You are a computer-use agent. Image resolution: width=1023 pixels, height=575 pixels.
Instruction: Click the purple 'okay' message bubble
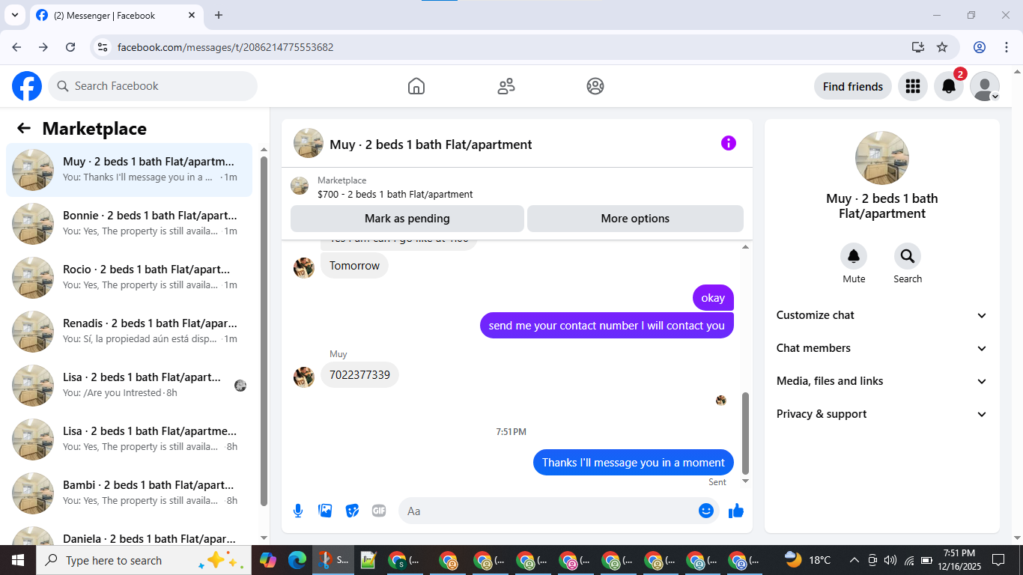[x=713, y=298]
